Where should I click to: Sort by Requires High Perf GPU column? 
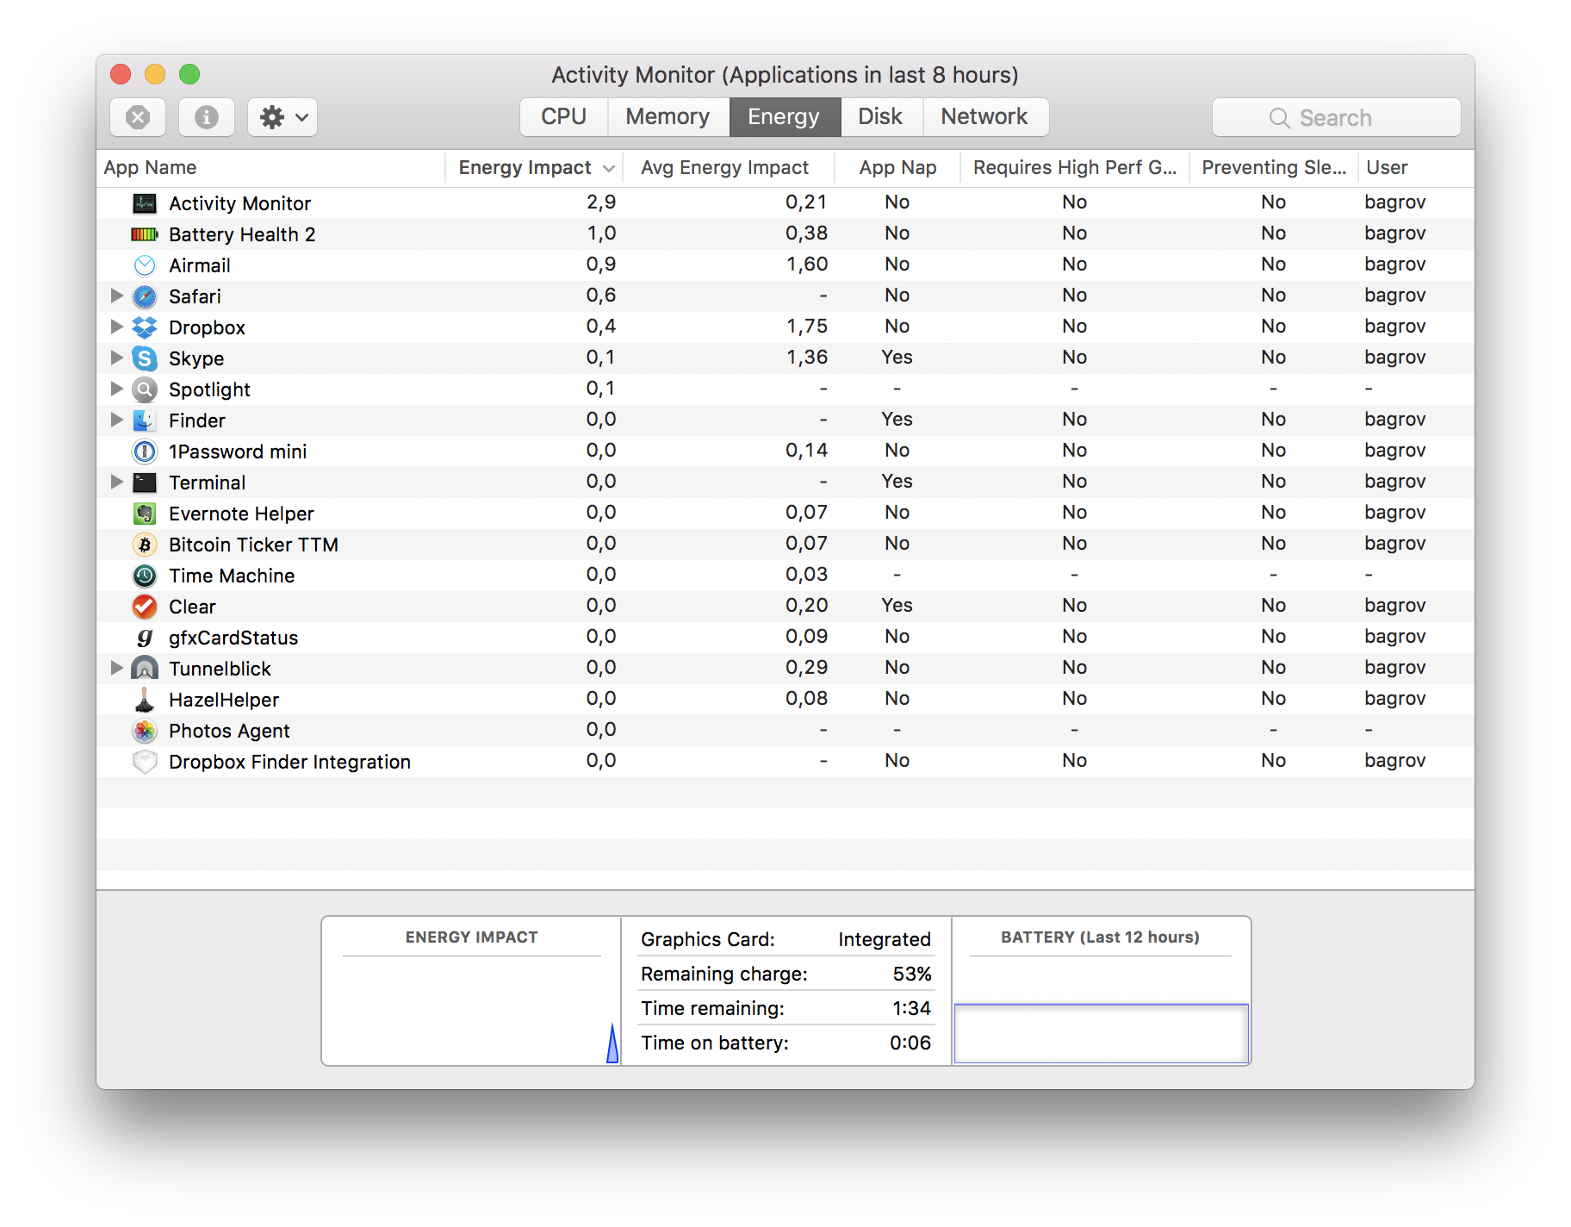[1075, 168]
